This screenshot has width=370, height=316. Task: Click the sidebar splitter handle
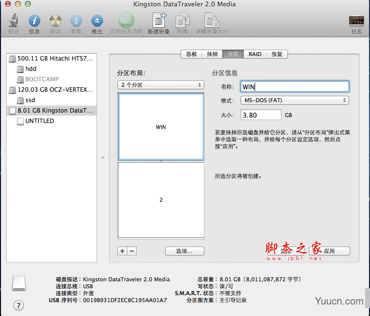click(103, 158)
